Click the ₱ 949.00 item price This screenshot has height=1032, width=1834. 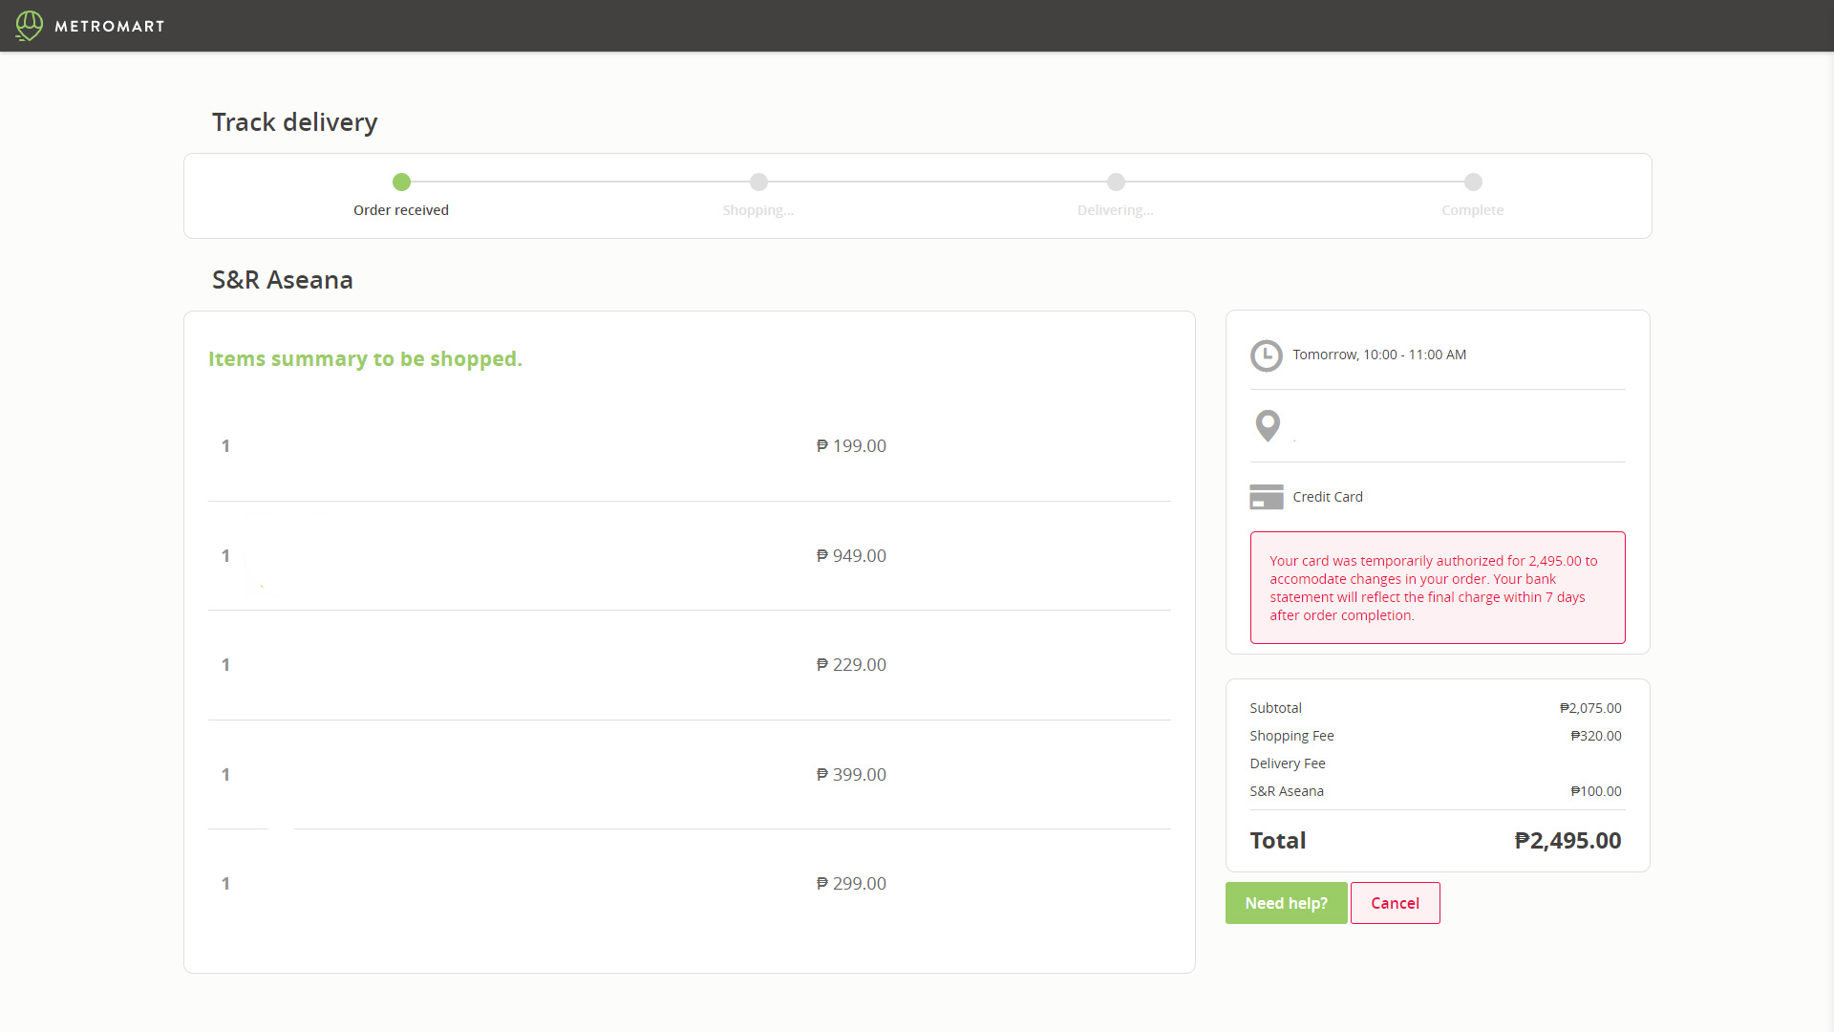[x=851, y=556]
